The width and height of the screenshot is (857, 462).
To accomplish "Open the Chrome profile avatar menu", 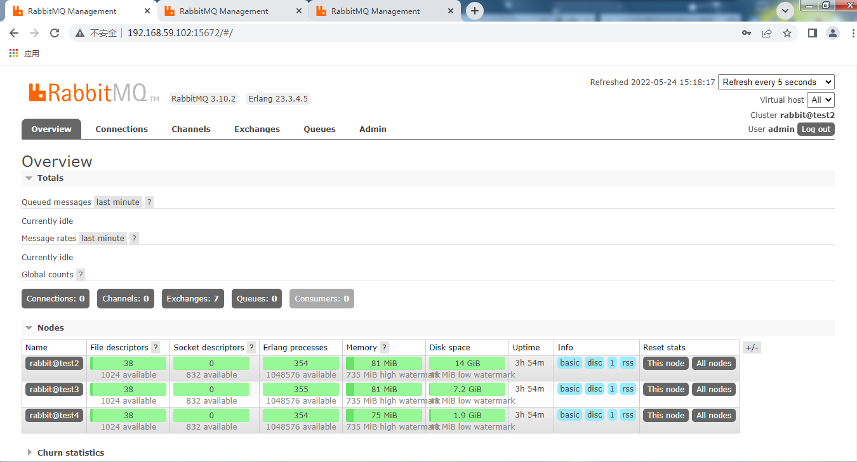I will point(832,33).
